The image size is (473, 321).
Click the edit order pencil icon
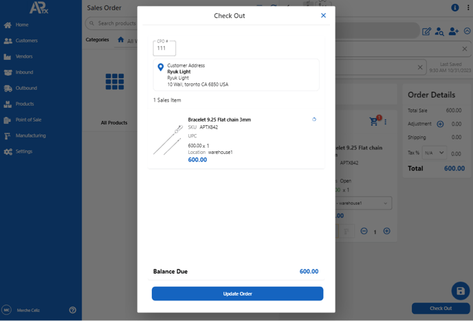426,31
